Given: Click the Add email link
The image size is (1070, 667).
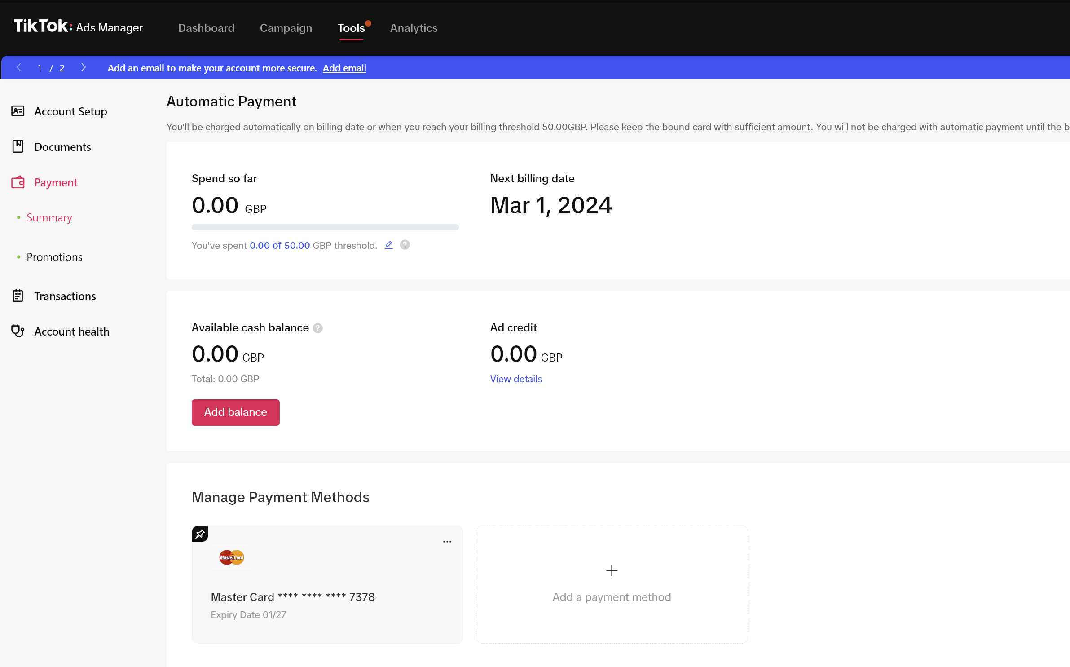Looking at the screenshot, I should tap(344, 68).
